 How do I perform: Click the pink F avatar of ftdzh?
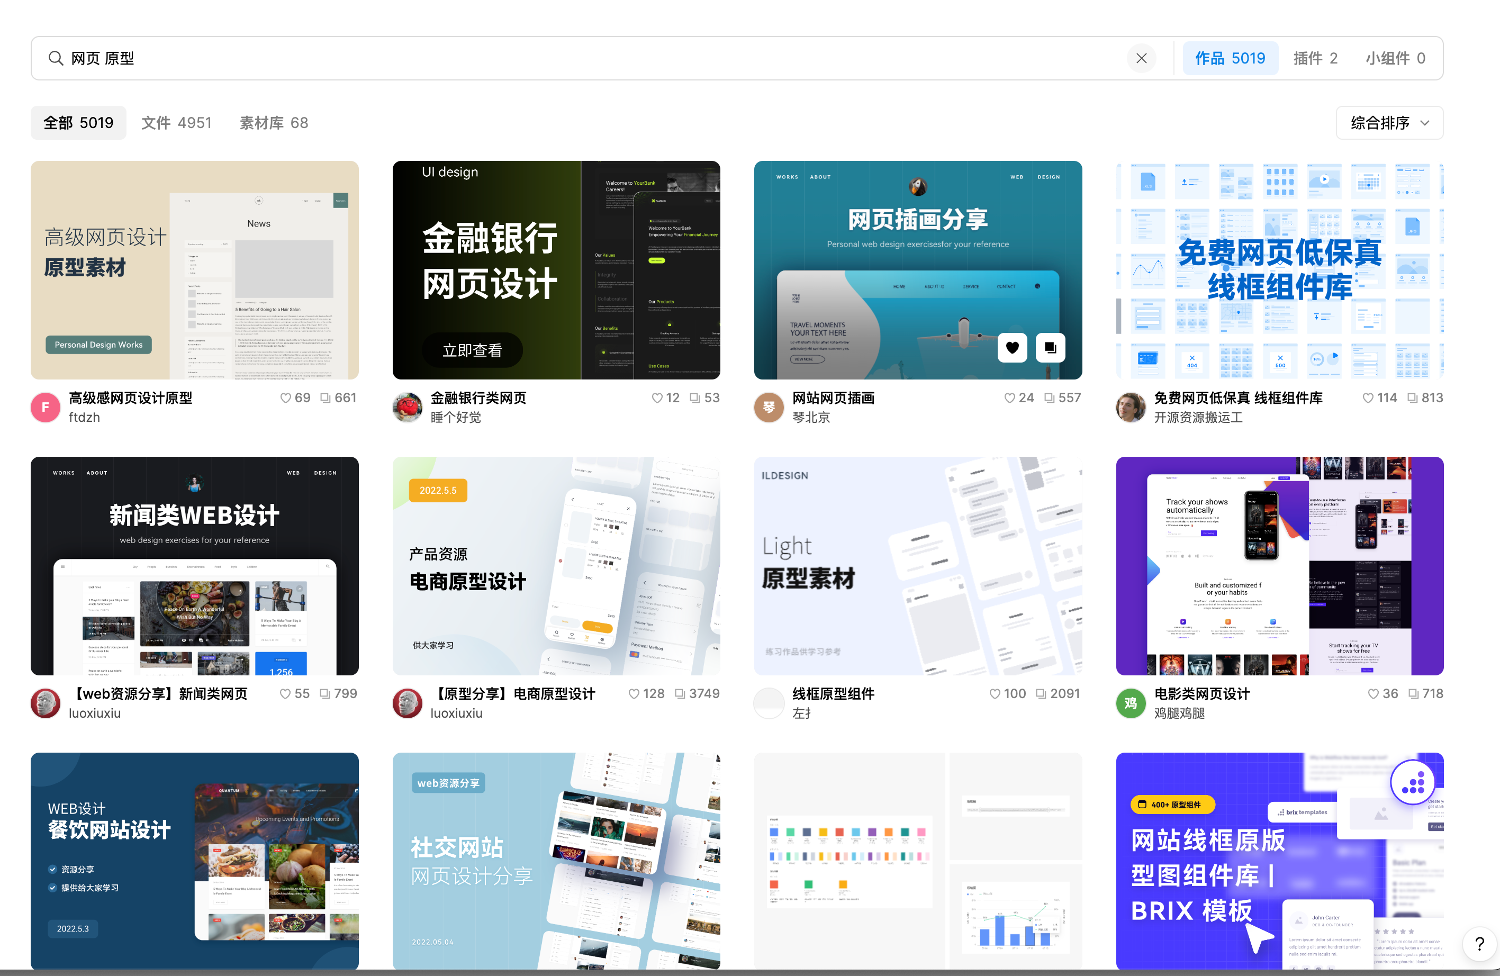point(46,407)
